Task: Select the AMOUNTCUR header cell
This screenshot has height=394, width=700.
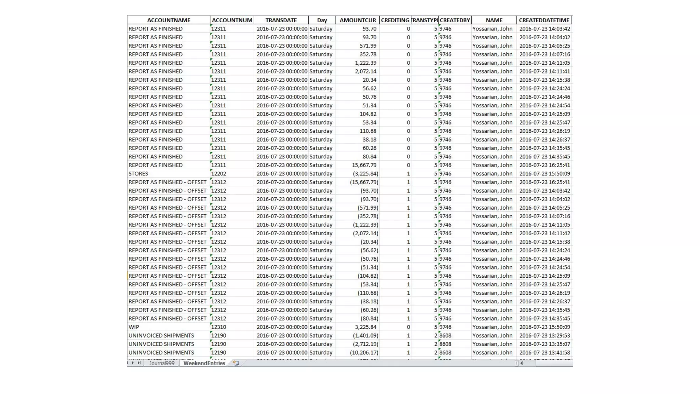Action: coord(358,20)
